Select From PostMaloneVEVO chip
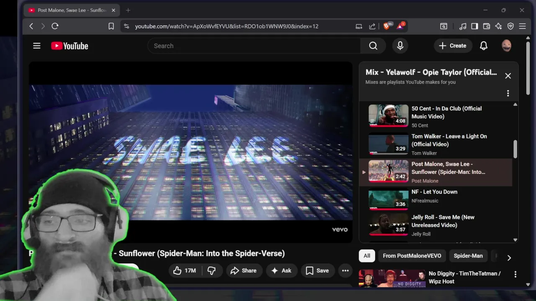 (412, 256)
